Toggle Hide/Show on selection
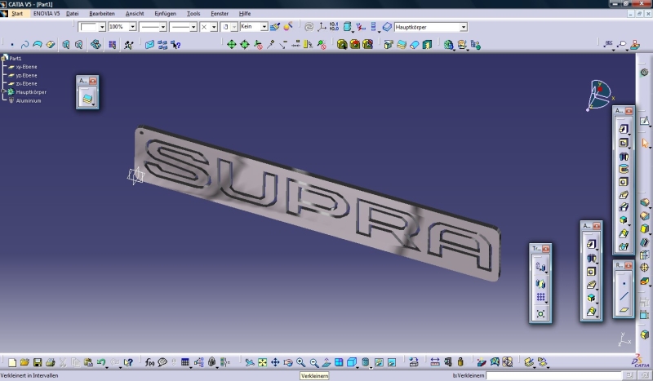Viewport: 653px width, 381px height. click(379, 362)
